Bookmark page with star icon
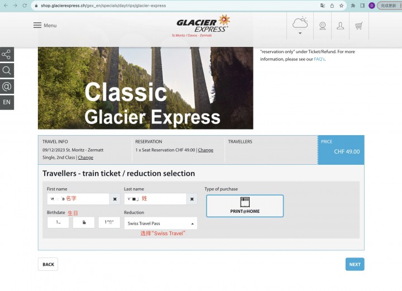 pos(341,6)
